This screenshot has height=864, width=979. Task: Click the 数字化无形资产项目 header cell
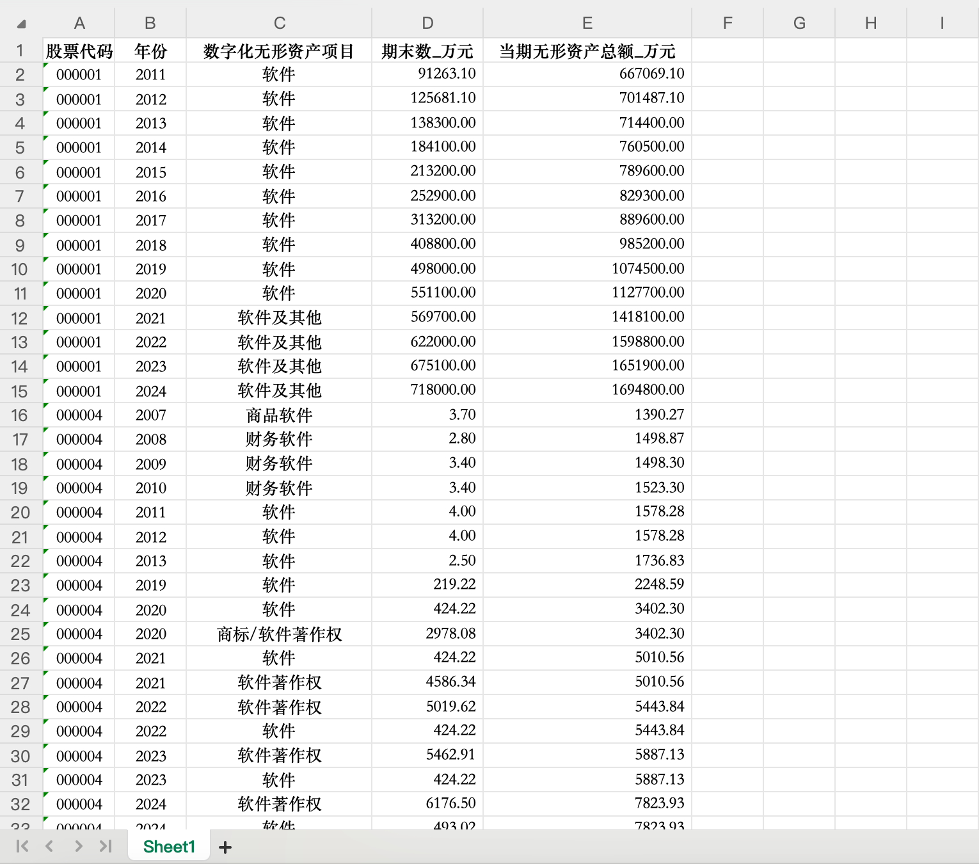tap(279, 51)
